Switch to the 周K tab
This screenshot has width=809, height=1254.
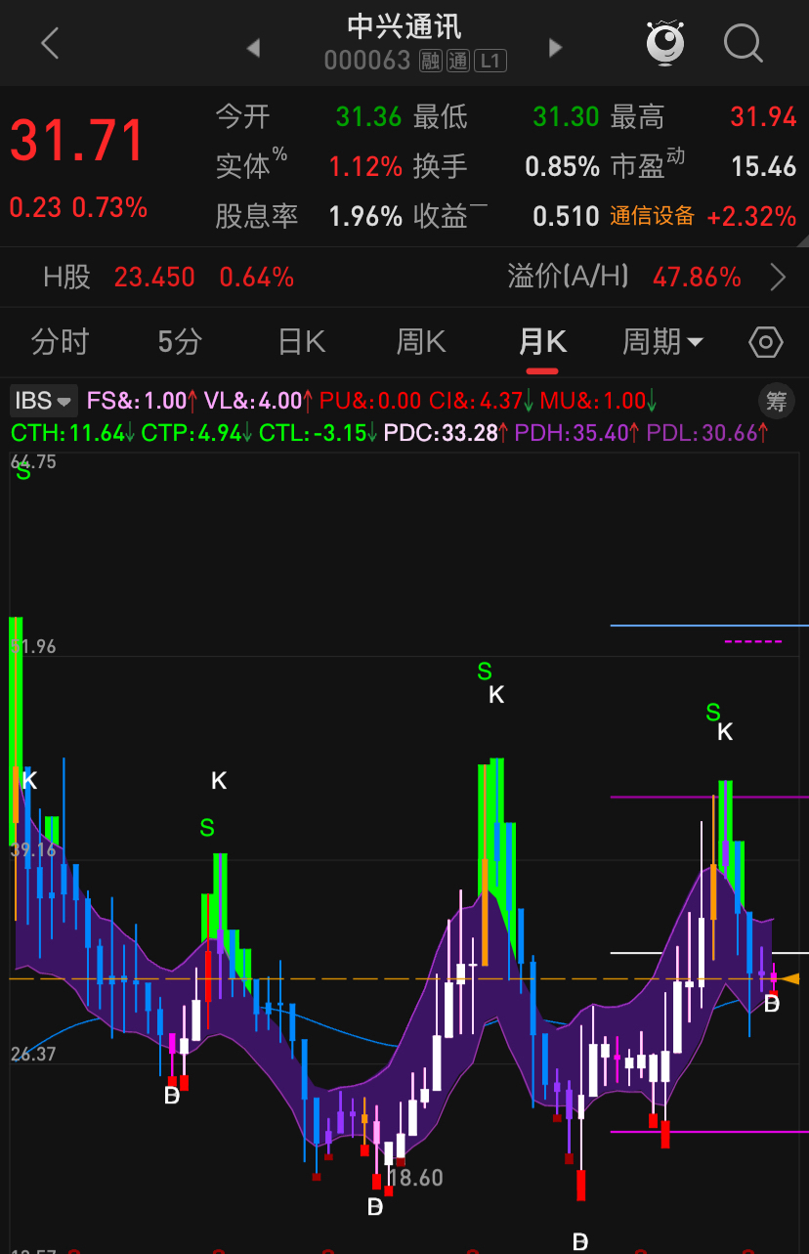(421, 342)
